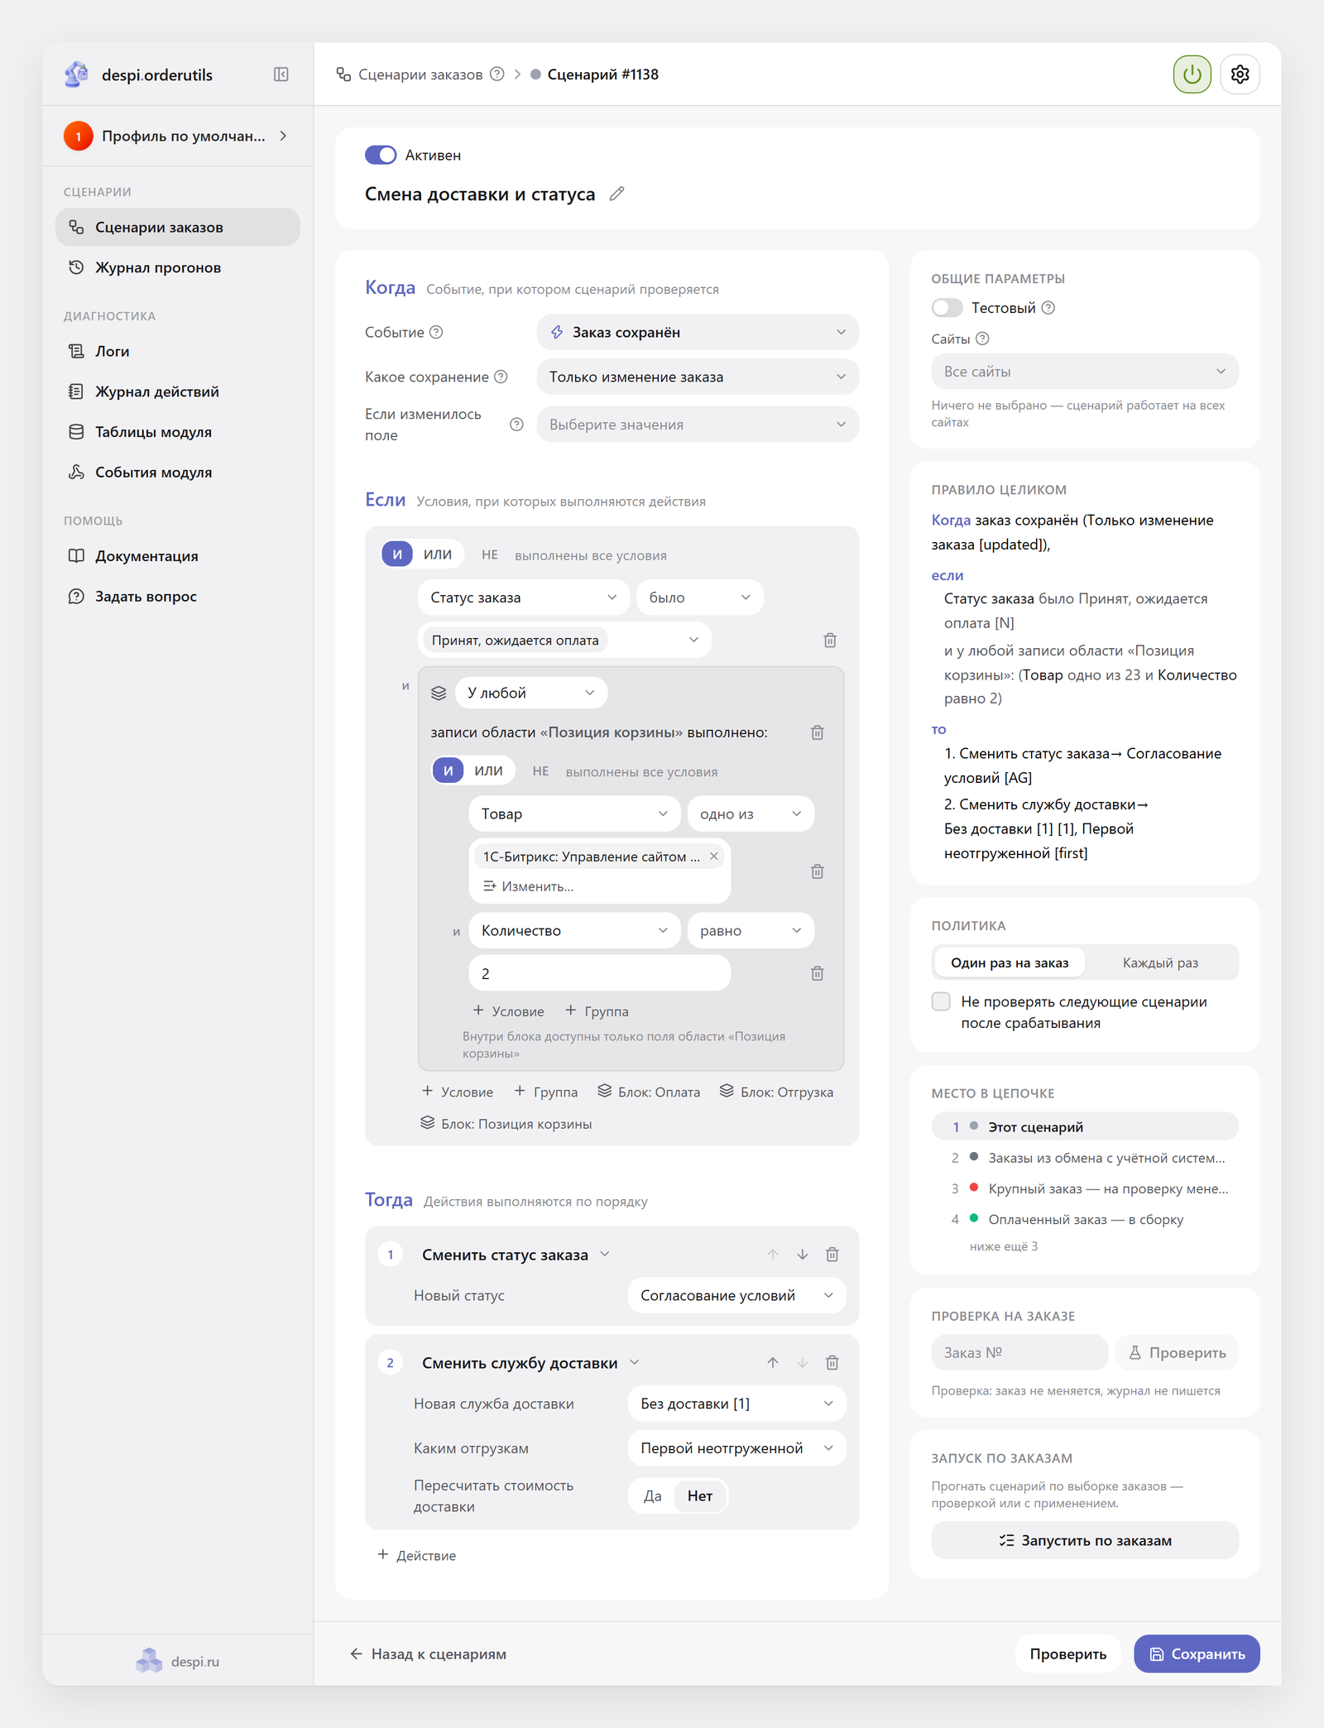Open Согласование условий status dropdown

[736, 1295]
